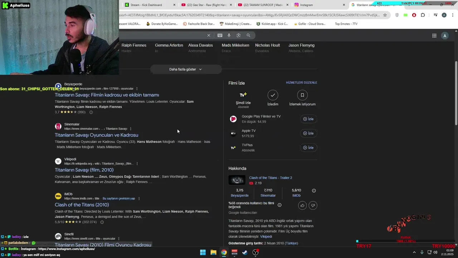Click İzle button for TVPlus

click(x=308, y=148)
